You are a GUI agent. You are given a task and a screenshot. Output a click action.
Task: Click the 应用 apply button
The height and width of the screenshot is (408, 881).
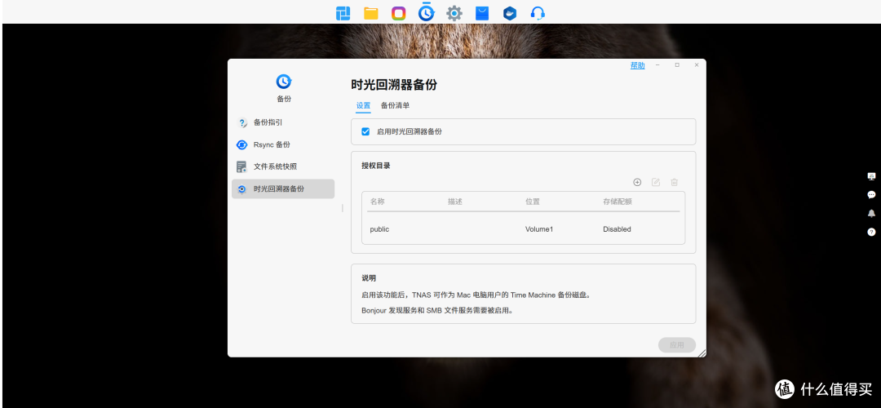(677, 345)
